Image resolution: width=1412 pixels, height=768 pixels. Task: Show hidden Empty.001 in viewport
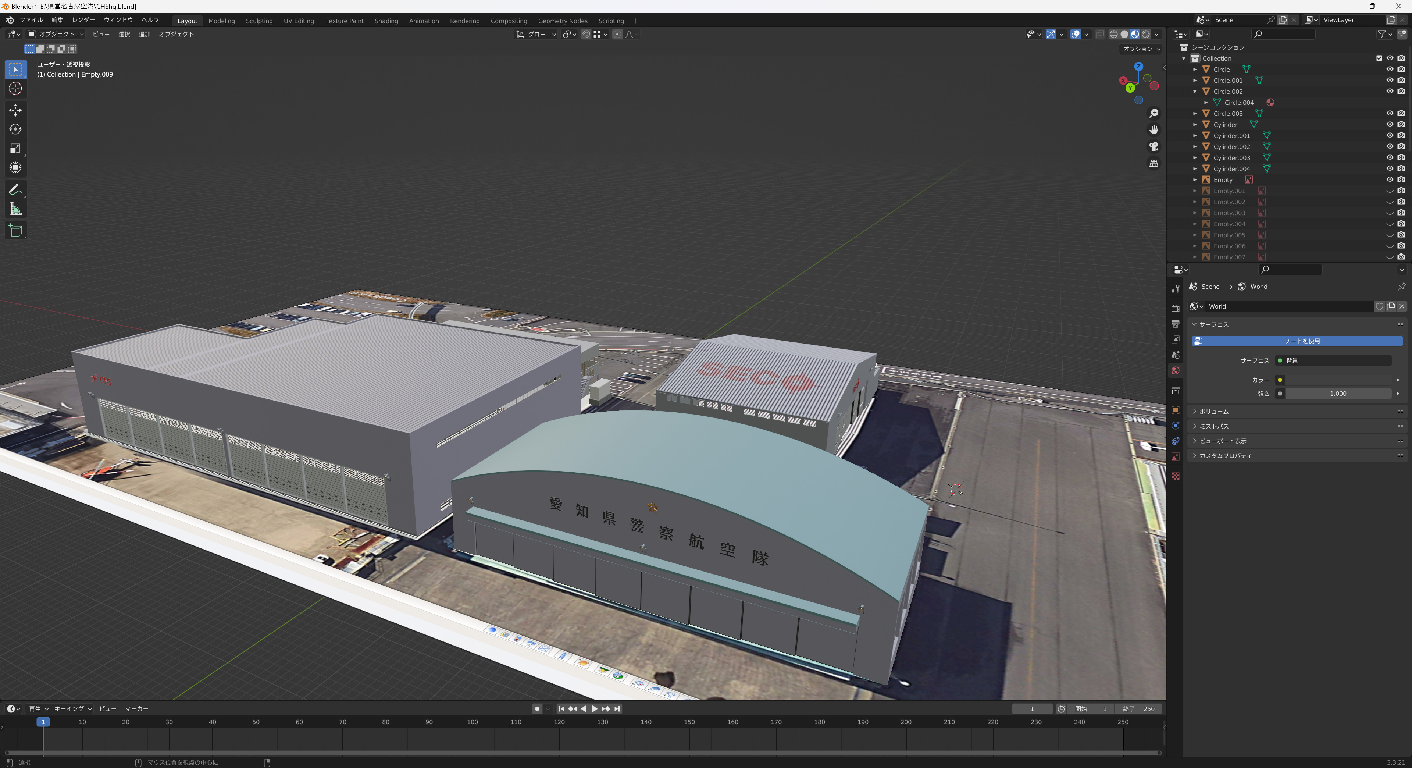(1390, 191)
